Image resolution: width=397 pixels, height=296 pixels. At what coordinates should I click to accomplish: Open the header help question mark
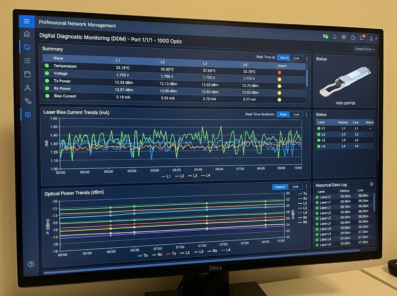tap(353, 38)
